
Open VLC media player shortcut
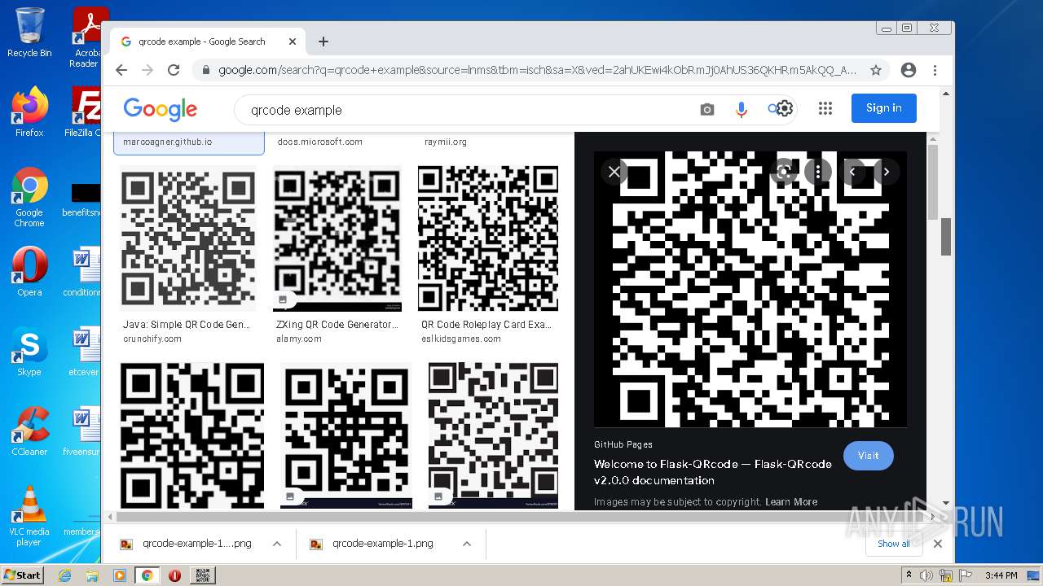pos(29,516)
